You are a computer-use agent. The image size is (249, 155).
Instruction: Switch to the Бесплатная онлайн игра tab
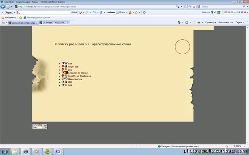click(23, 23)
